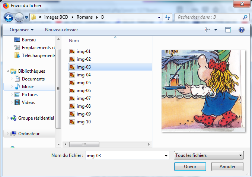Screen dimensions: 252x177
Task: Open the help question mark icon
Action: pos(241,29)
